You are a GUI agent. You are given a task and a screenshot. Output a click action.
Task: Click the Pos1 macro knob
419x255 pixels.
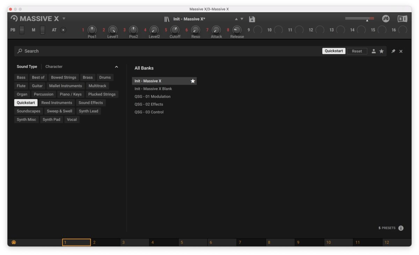pos(92,30)
